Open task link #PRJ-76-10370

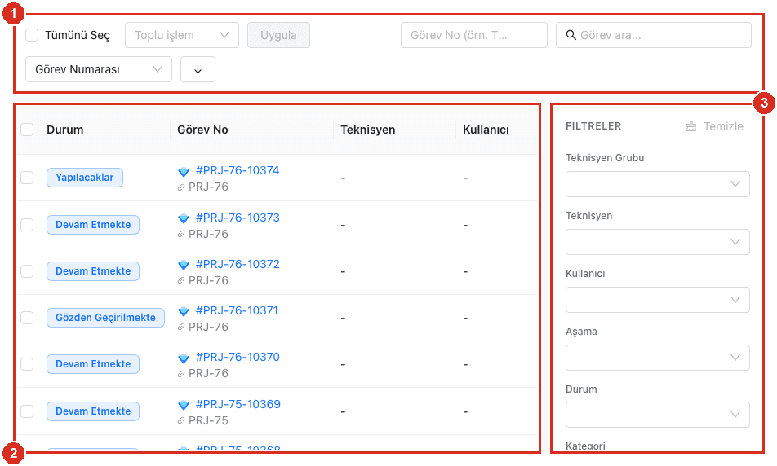tap(238, 357)
